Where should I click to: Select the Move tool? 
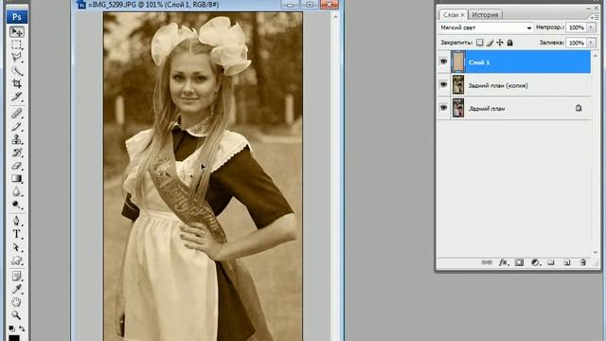coord(16,31)
